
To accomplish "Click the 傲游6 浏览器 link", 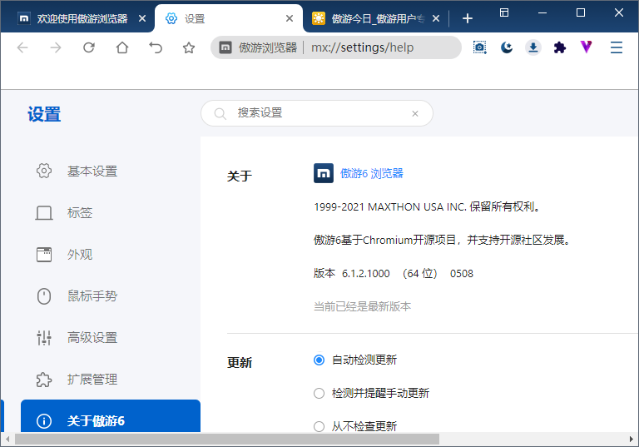I will click(372, 173).
